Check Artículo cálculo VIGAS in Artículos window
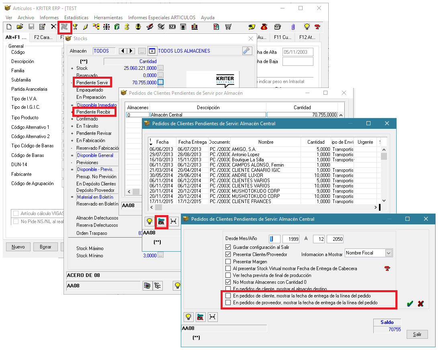Image resolution: width=438 pixels, height=350 pixels. [x=16, y=214]
